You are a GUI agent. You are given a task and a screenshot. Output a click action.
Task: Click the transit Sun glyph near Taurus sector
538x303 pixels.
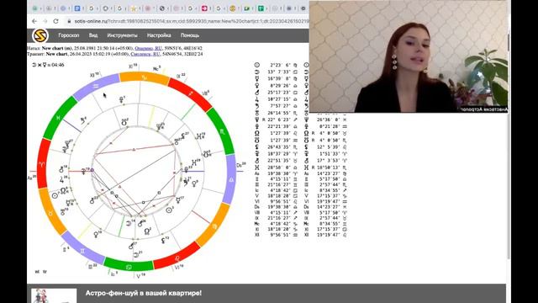coord(55,195)
